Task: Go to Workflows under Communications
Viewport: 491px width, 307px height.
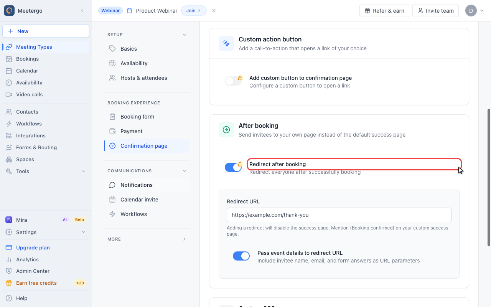Action: coord(147,214)
